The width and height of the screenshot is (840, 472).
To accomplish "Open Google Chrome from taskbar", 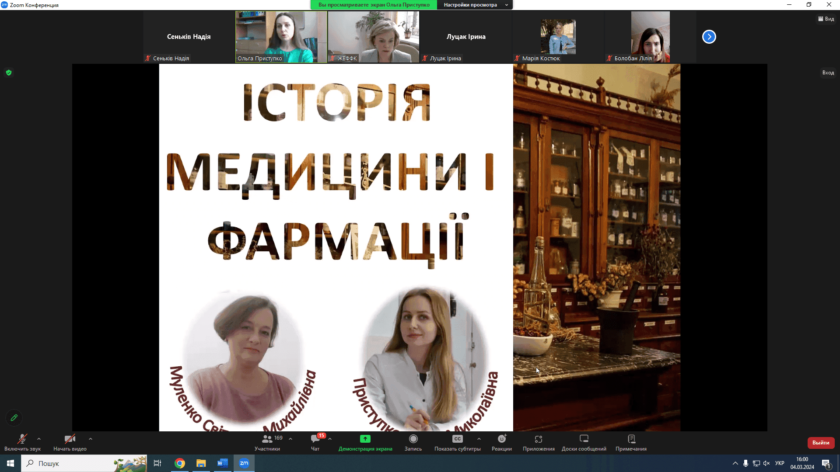I will coord(180,463).
